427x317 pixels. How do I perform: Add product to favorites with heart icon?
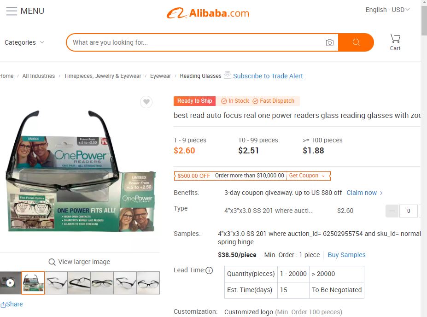tap(146, 102)
